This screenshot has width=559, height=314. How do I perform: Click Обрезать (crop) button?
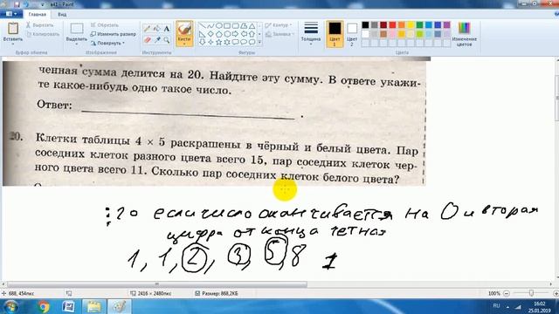(x=104, y=25)
